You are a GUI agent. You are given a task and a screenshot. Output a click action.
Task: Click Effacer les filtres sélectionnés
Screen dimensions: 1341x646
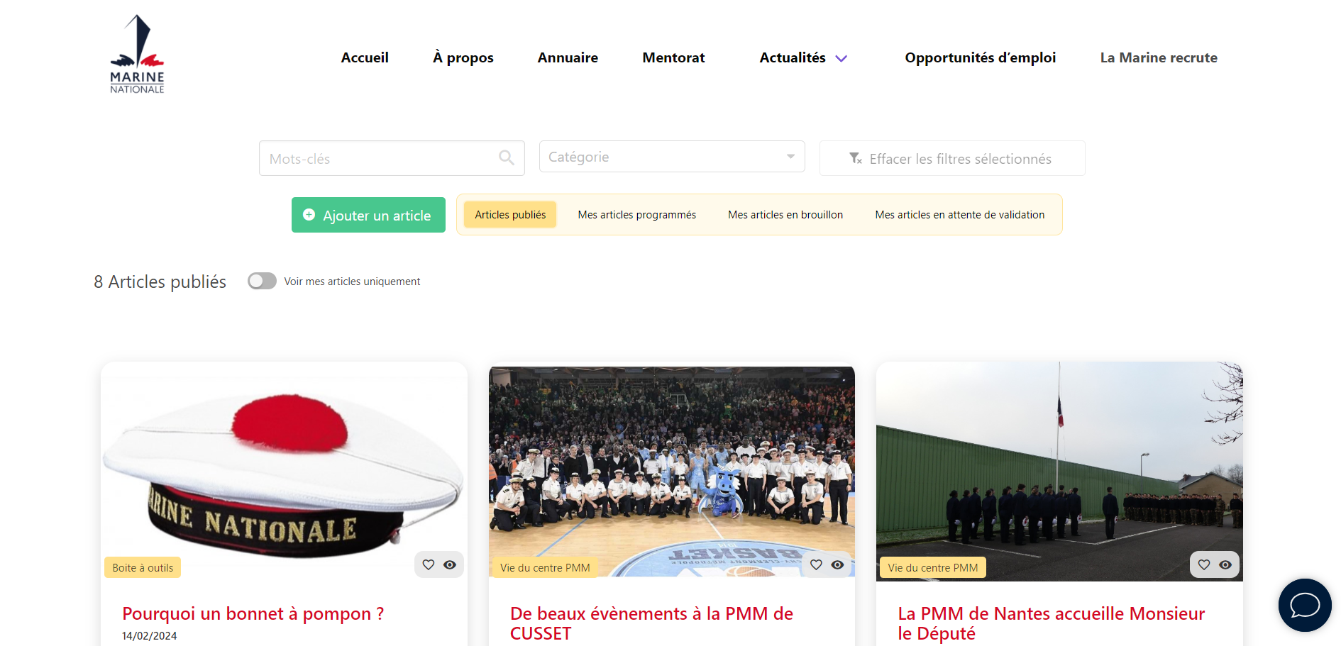point(952,158)
